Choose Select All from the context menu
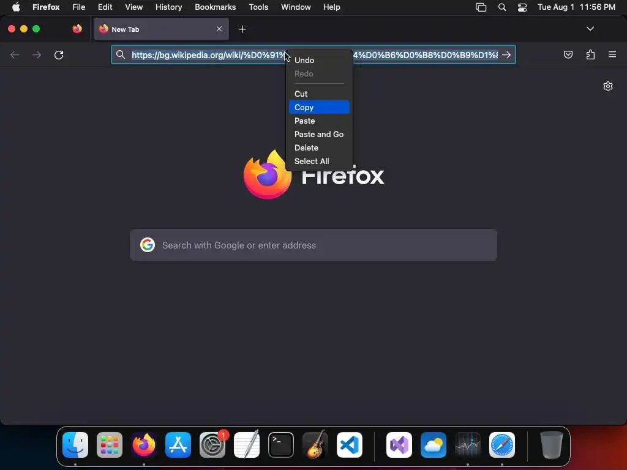This screenshot has height=470, width=627. 319,161
